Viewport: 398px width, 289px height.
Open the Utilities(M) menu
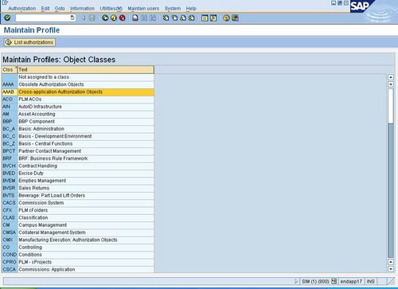coord(111,9)
